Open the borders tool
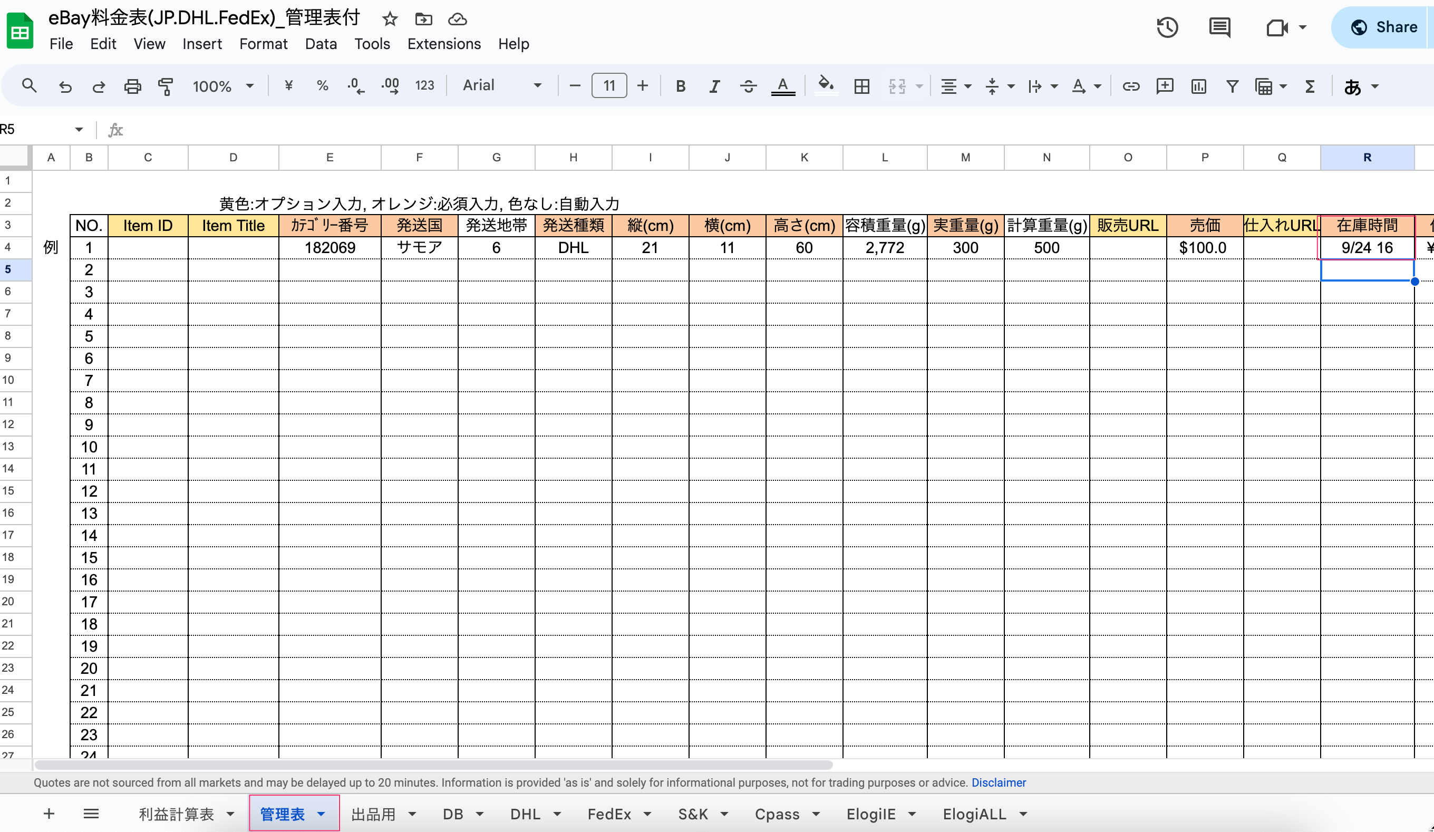The image size is (1434, 832). click(x=861, y=86)
